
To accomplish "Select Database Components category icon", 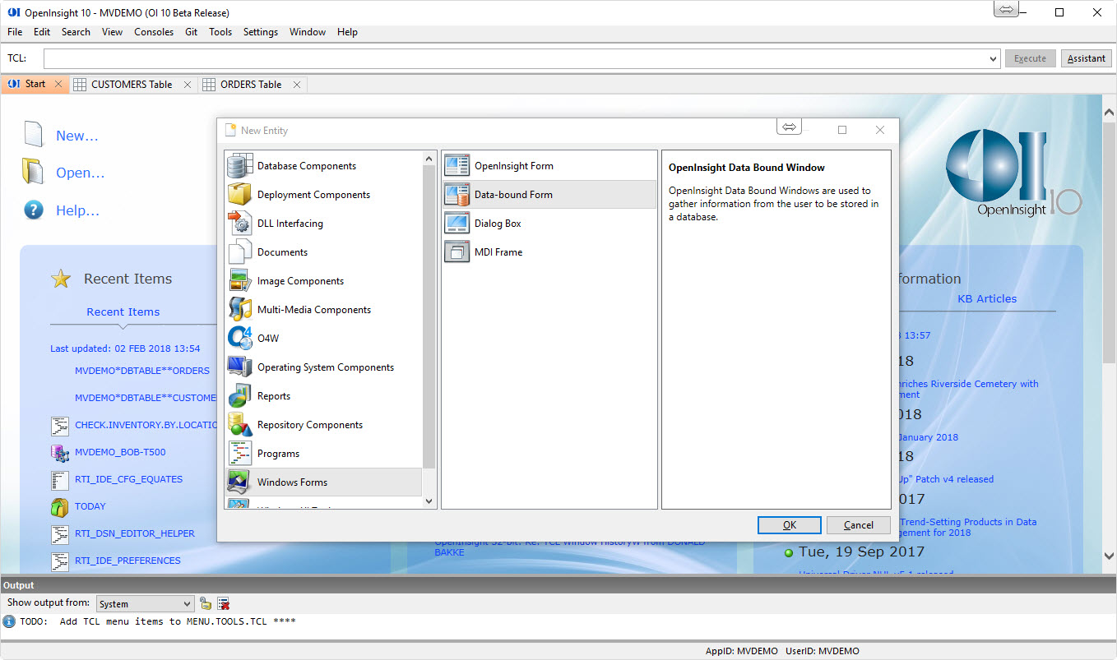I will 240,166.
